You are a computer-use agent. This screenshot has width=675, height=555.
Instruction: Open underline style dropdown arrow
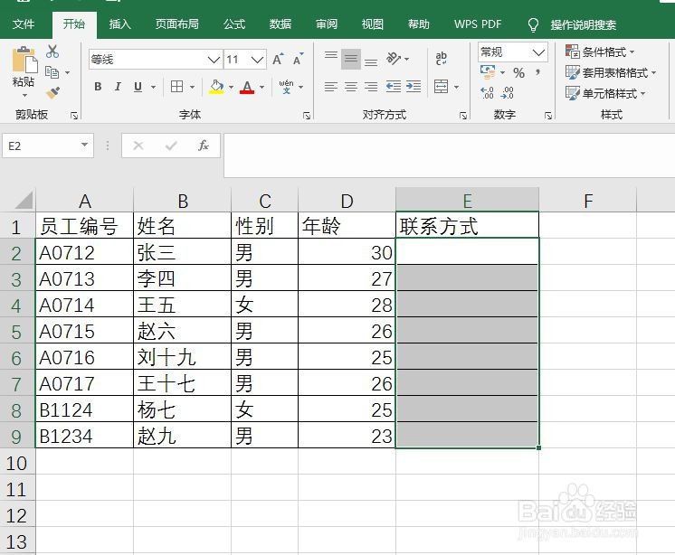click(153, 88)
